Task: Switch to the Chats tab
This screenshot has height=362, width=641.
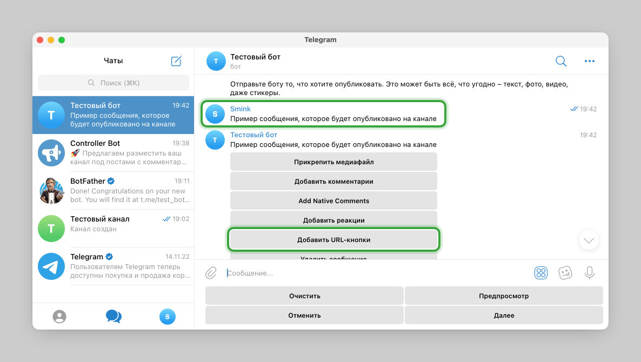Action: tap(113, 316)
